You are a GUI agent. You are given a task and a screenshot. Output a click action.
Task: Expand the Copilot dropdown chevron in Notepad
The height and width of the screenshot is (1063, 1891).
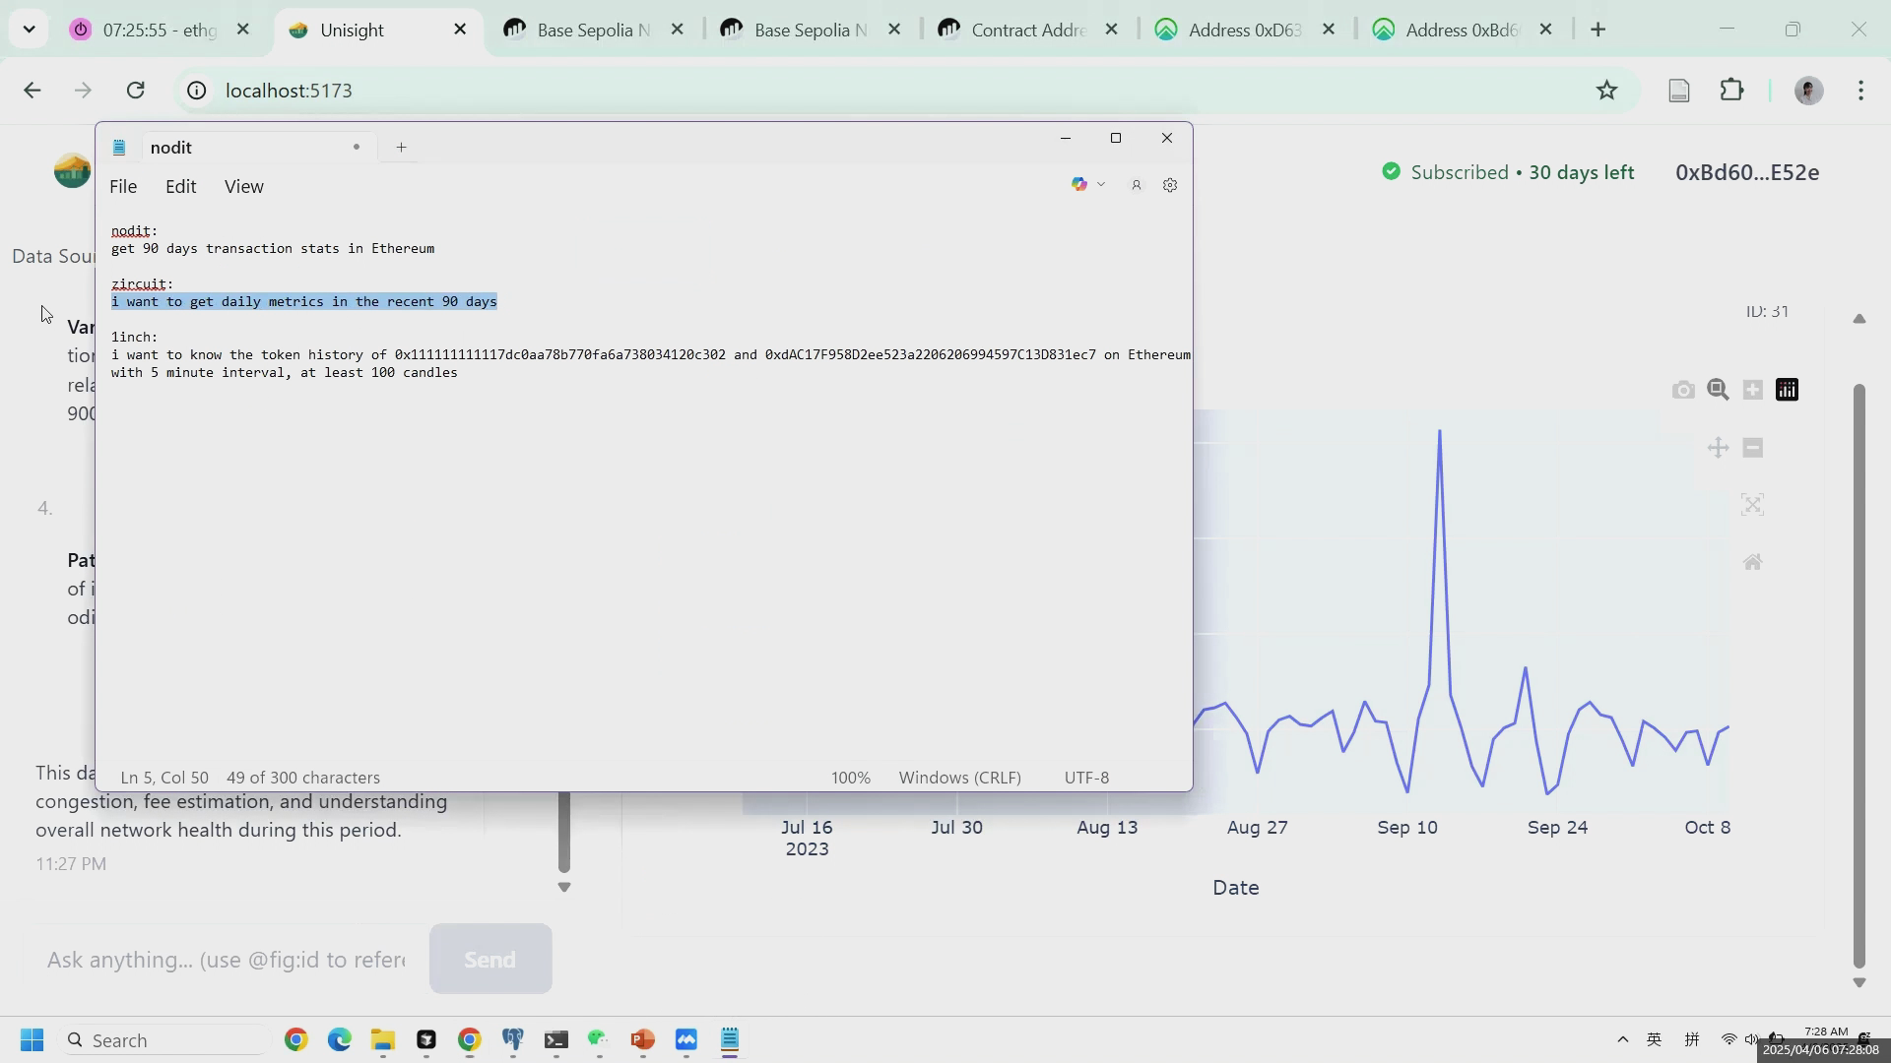[1101, 185]
